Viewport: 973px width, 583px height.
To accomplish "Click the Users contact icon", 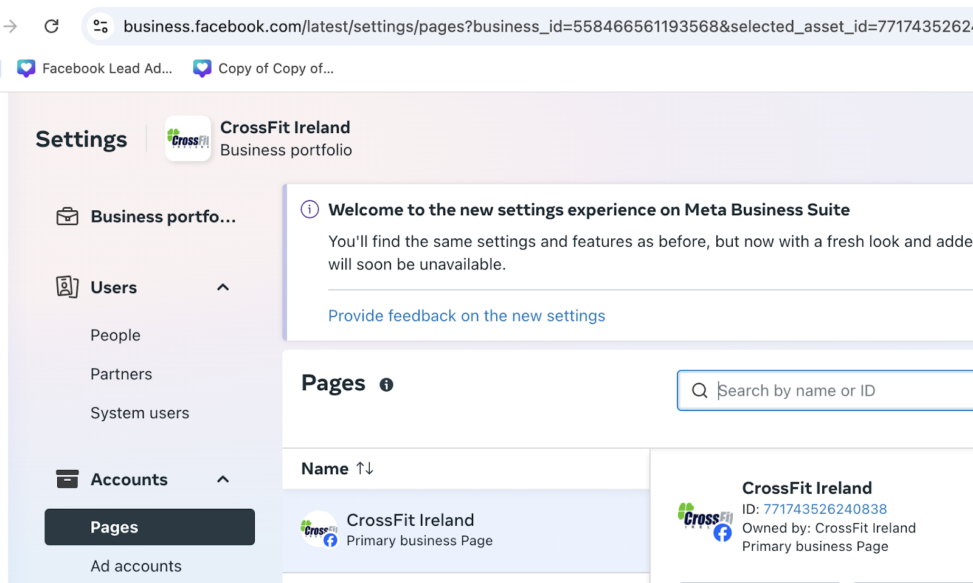I will click(68, 287).
